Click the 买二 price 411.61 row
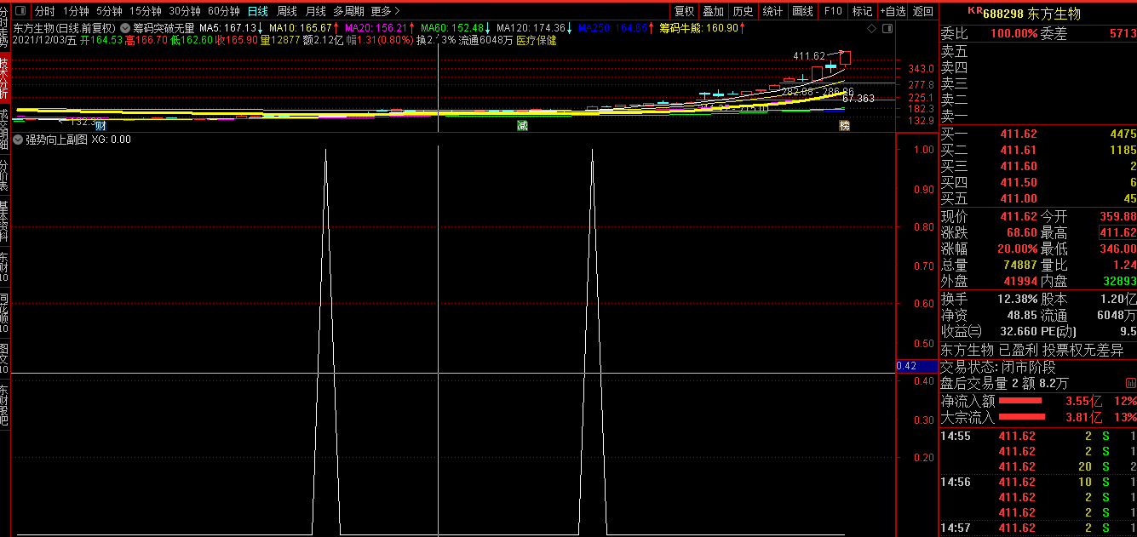Viewport: 1137px width, 537px height. [x=1038, y=150]
